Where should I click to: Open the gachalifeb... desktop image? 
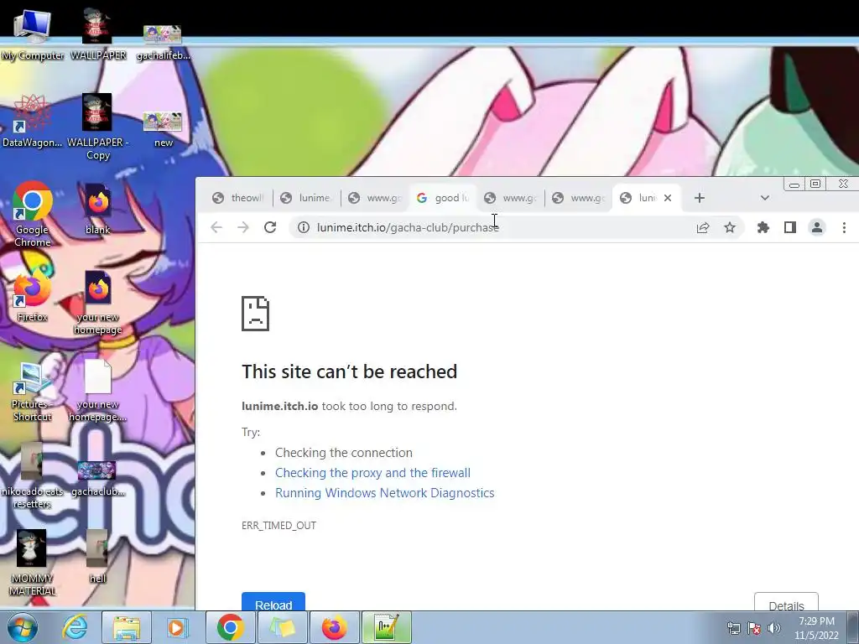[x=163, y=41]
